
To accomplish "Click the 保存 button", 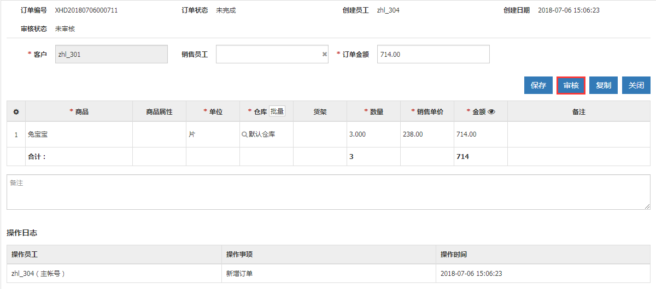I will [x=538, y=85].
